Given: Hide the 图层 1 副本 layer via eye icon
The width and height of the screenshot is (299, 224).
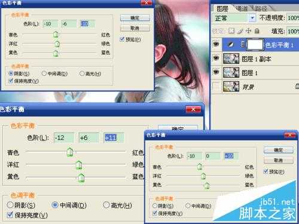Looking at the screenshot, I should [x=216, y=58].
